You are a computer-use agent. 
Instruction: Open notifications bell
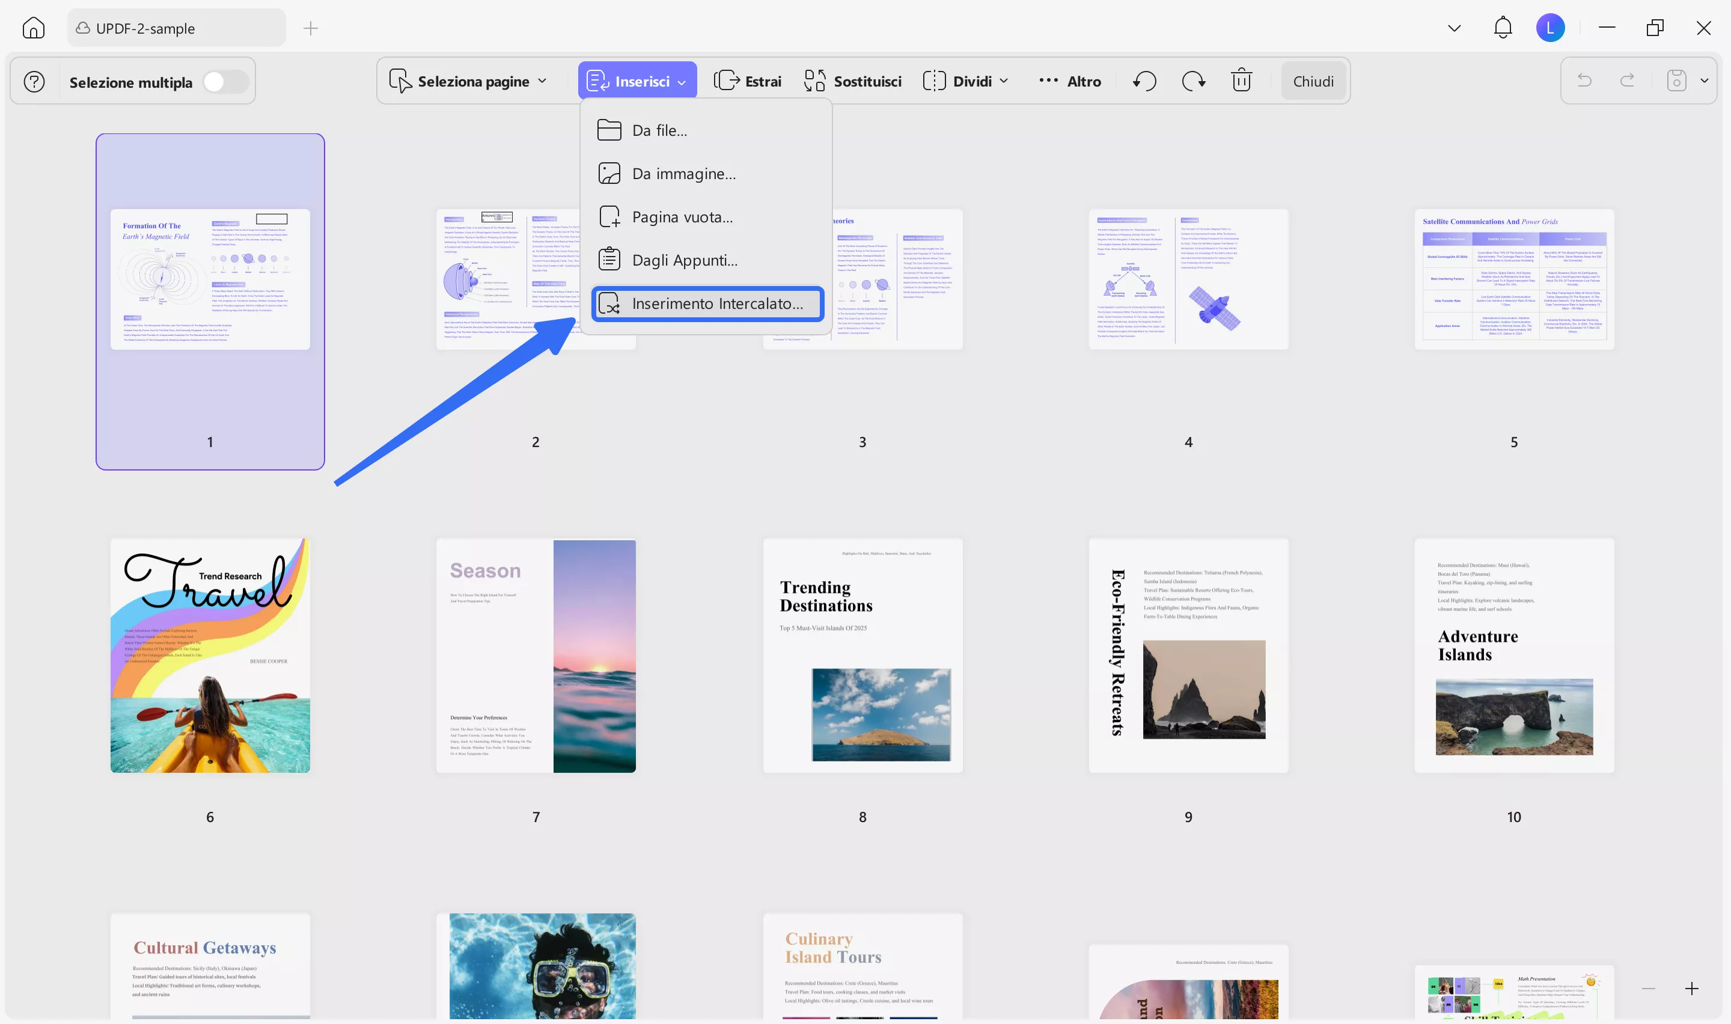tap(1503, 28)
